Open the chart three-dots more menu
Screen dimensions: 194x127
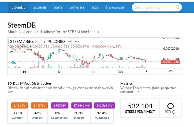pyautogui.click(x=77, y=41)
